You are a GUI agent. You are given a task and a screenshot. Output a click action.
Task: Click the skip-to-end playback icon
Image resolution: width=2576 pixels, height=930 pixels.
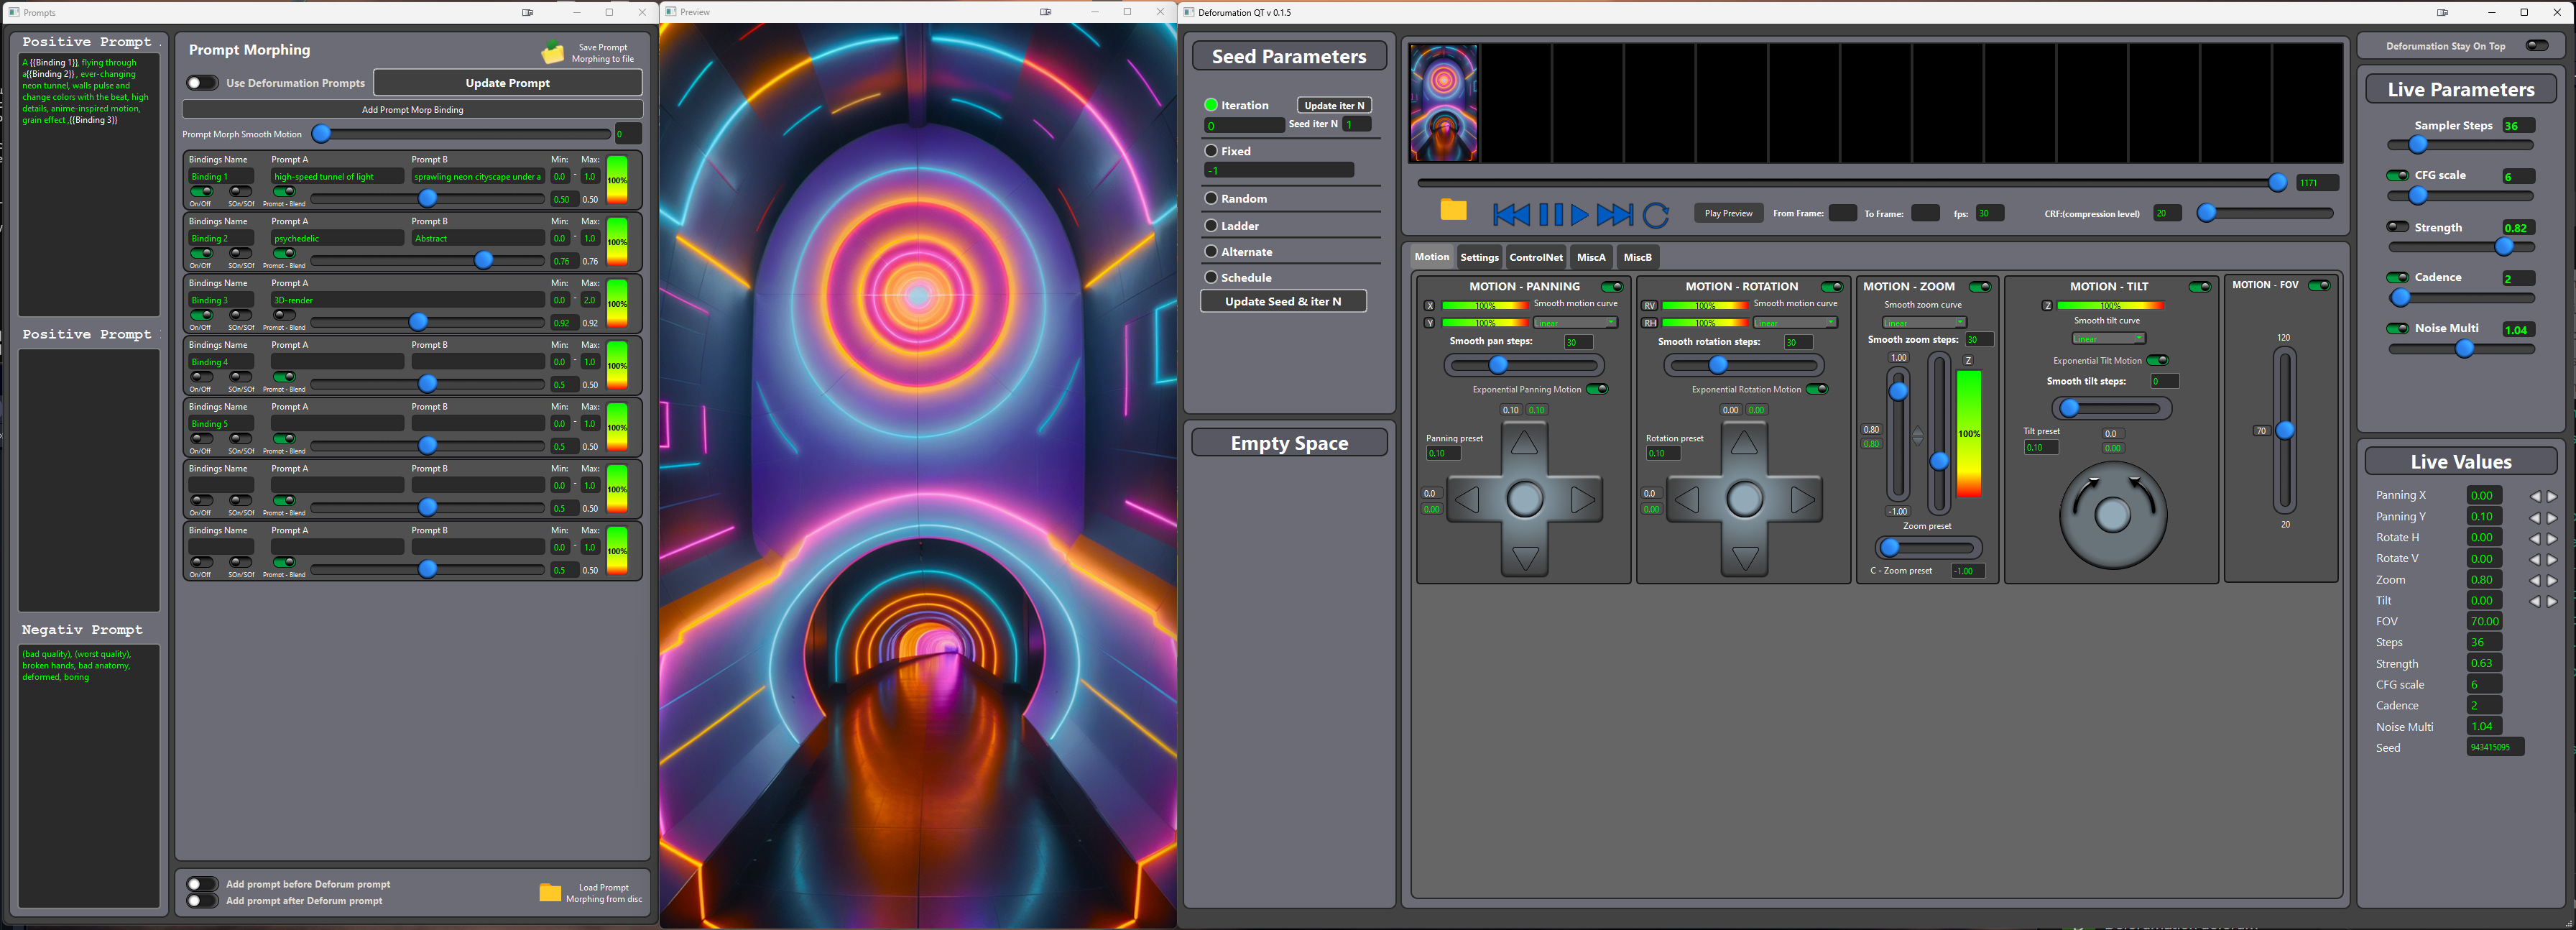tap(1614, 214)
